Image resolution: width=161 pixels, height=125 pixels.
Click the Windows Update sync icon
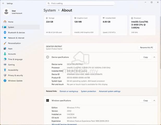coord(5,81)
